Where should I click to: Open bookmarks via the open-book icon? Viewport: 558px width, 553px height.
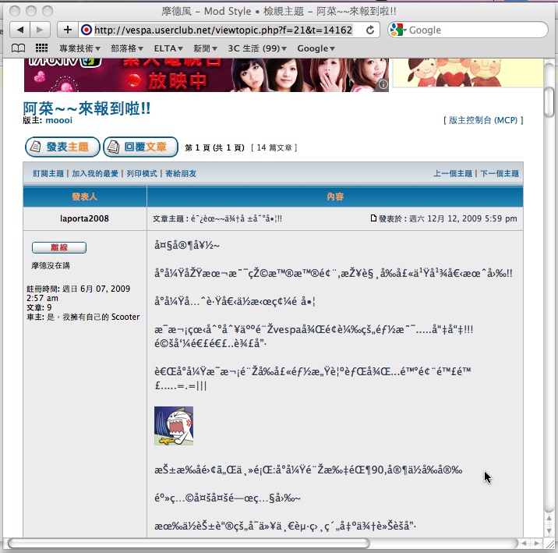(x=19, y=48)
